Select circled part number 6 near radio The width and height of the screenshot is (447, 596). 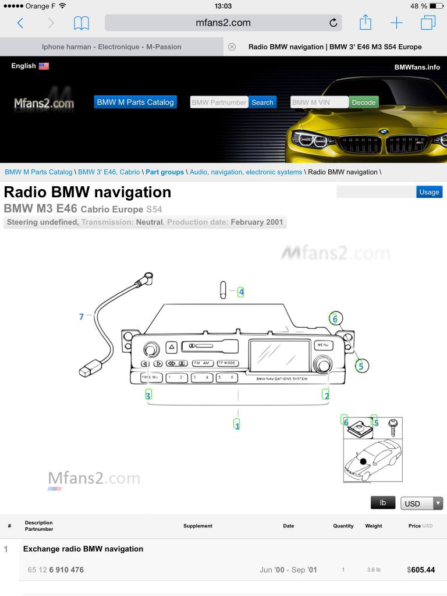point(335,318)
